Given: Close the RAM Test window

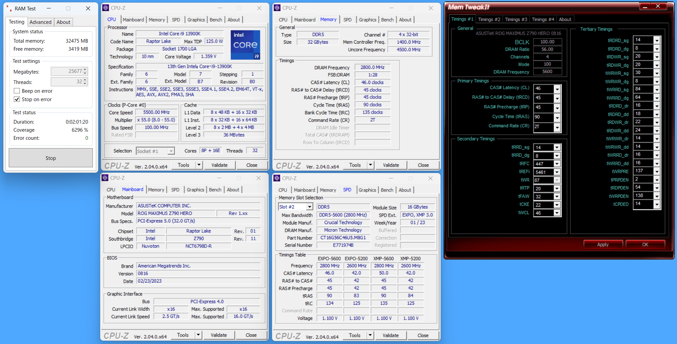Looking at the screenshot, I should (88, 8).
